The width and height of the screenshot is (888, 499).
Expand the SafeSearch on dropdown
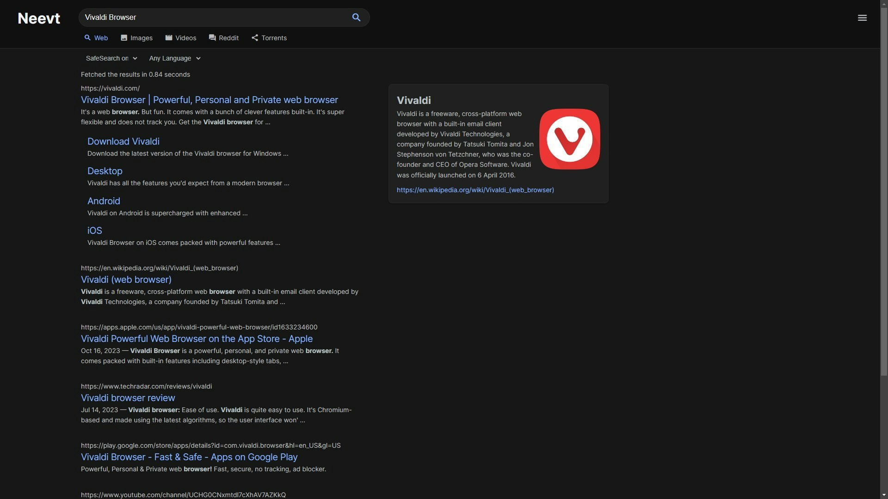point(111,58)
